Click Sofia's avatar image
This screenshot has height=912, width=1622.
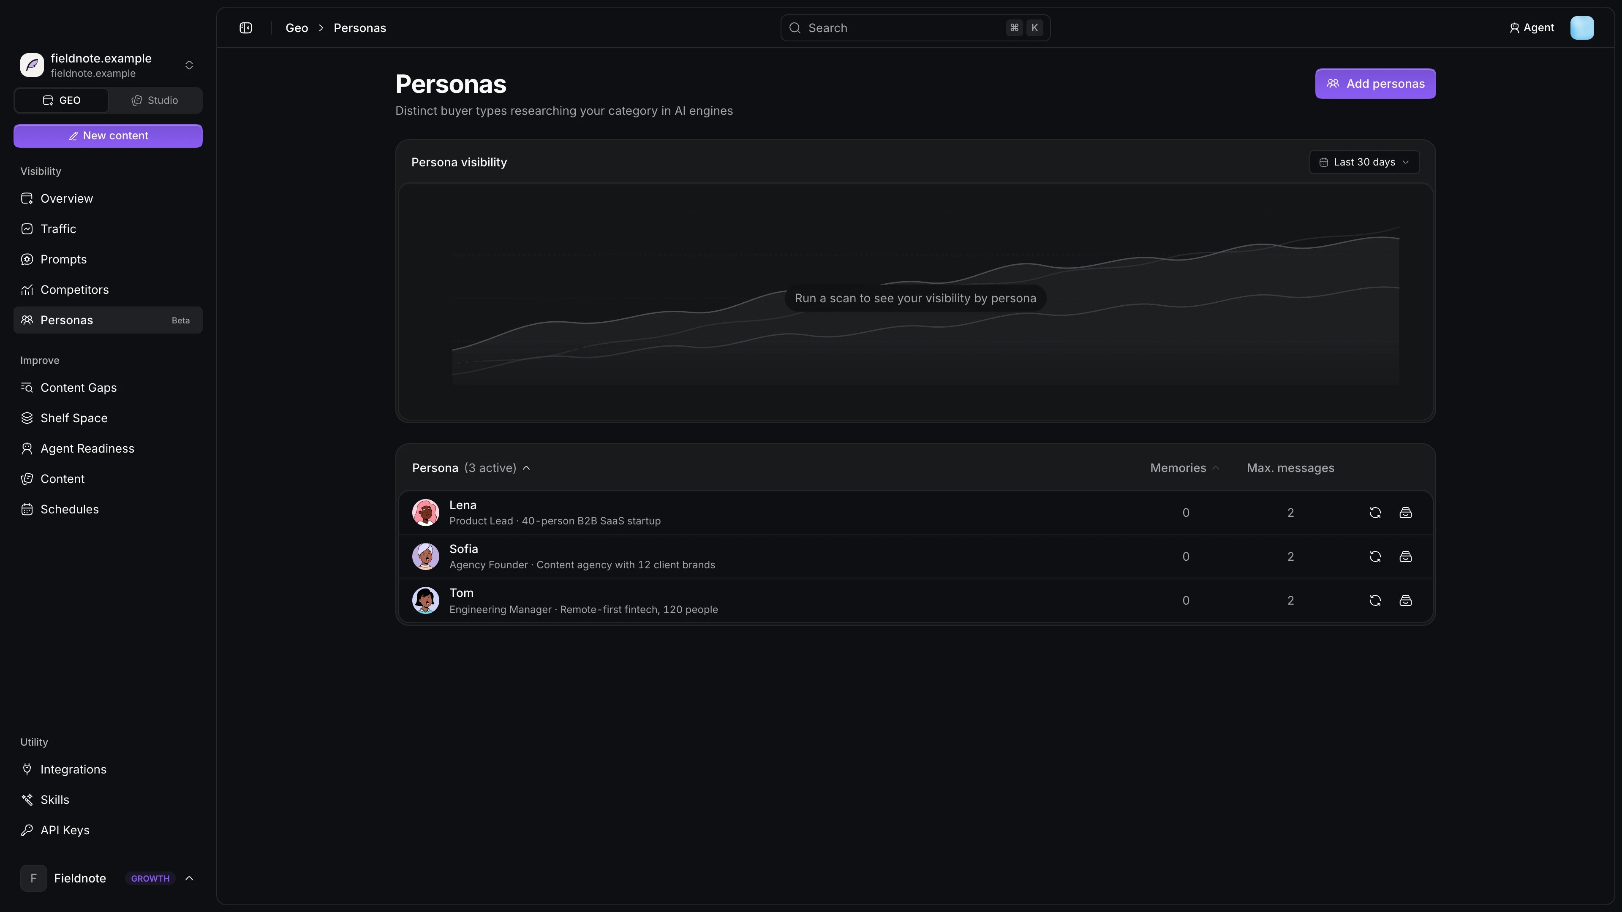(426, 556)
